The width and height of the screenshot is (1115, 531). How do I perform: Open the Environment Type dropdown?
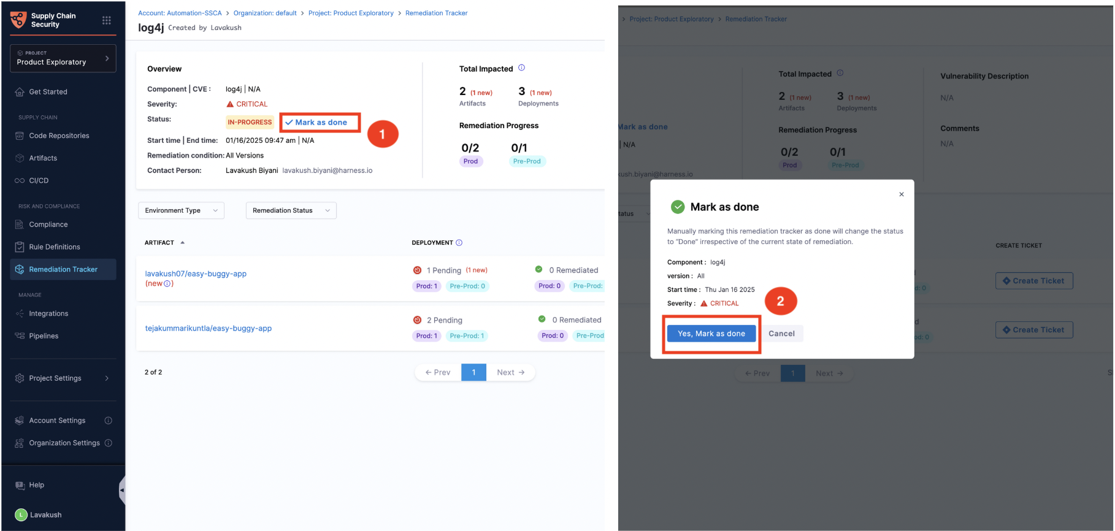click(181, 210)
